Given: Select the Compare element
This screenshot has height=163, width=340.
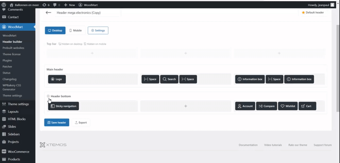Looking at the screenshot, I should click(x=267, y=106).
